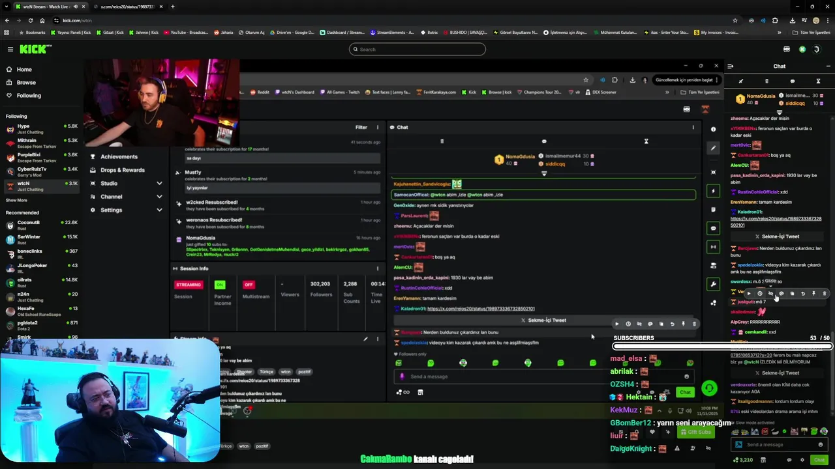Show More followed channels

coord(16,200)
